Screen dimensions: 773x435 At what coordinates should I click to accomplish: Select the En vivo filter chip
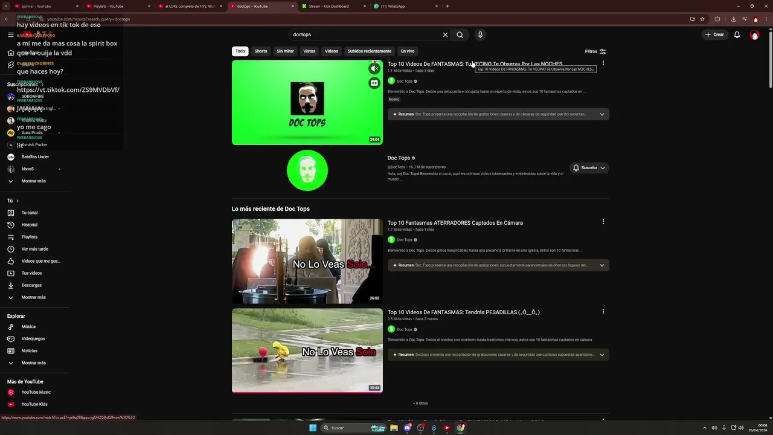(408, 51)
